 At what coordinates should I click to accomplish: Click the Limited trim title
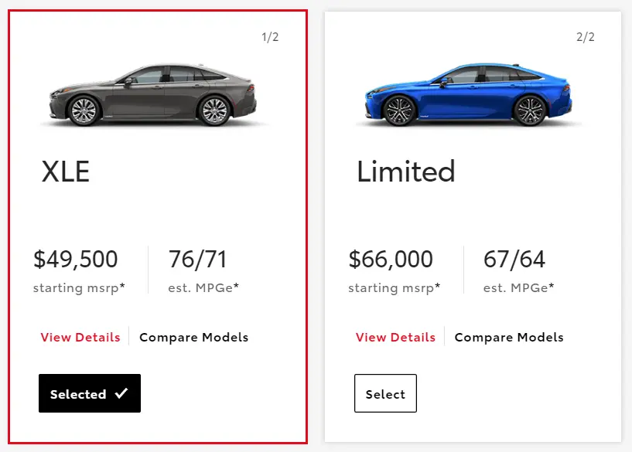point(406,171)
